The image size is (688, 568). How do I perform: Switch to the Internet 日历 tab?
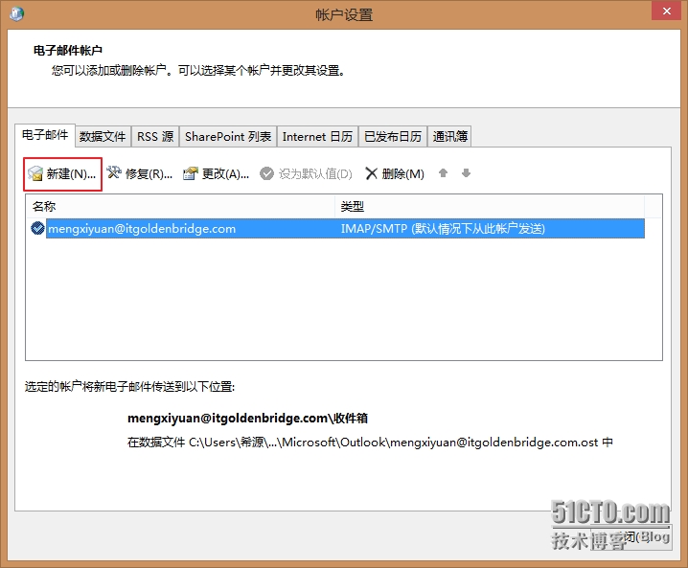[x=317, y=137]
